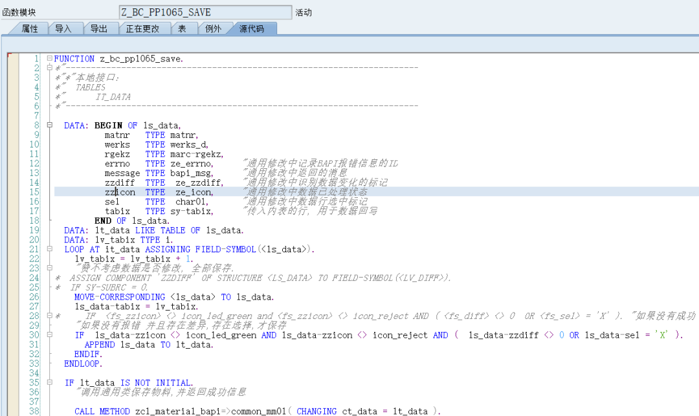Screen dimensions: 699x416
Task: Open the 导出 tab
Action: pyautogui.click(x=98, y=29)
